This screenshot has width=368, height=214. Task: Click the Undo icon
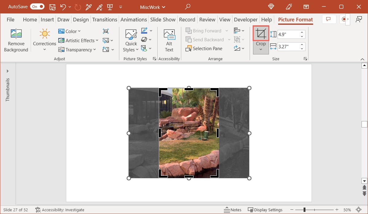[64, 7]
